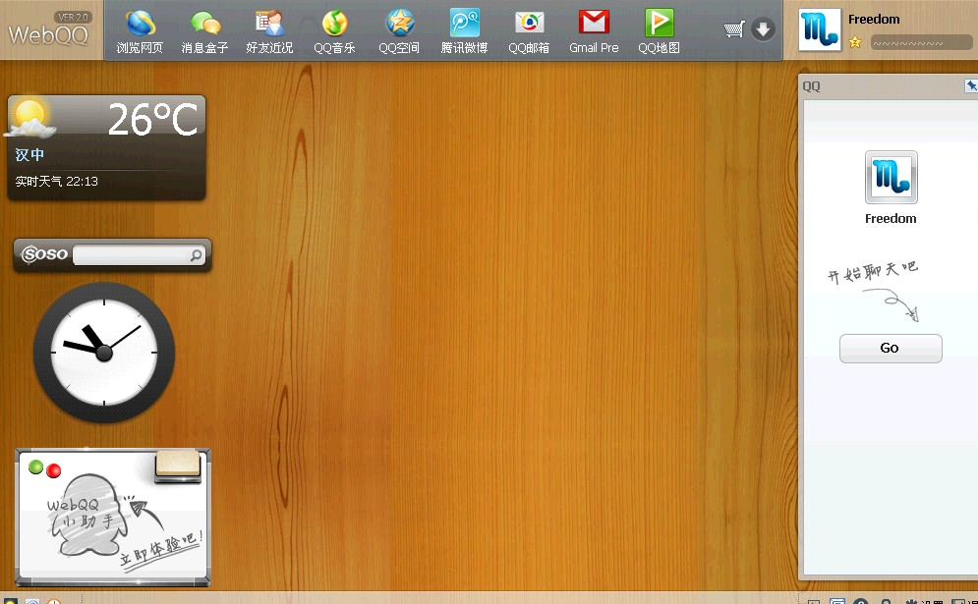
Task: Open the 浏览网页 browser app icon
Action: [x=140, y=31]
